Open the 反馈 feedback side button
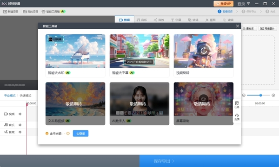 237,117
